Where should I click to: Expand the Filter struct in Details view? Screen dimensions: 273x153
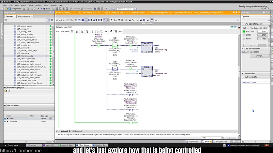click(x=7, y=119)
